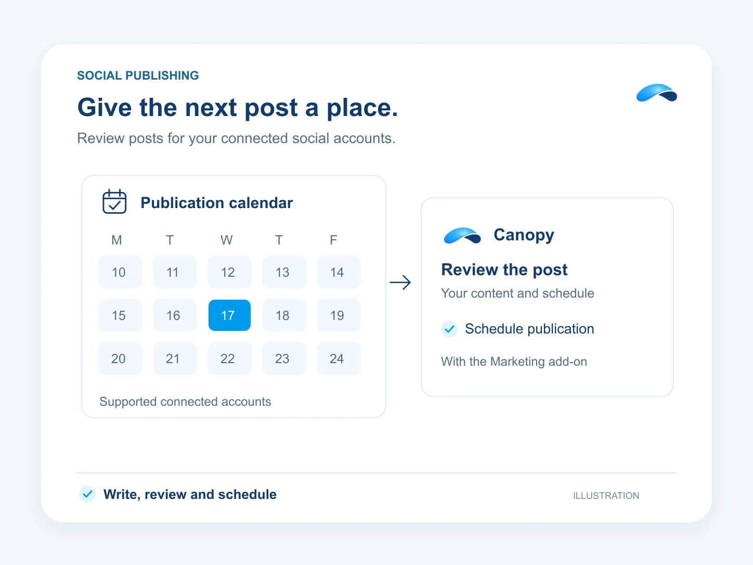Image resolution: width=753 pixels, height=565 pixels.
Task: Choose day 23 in the calendar
Action: [x=284, y=358]
